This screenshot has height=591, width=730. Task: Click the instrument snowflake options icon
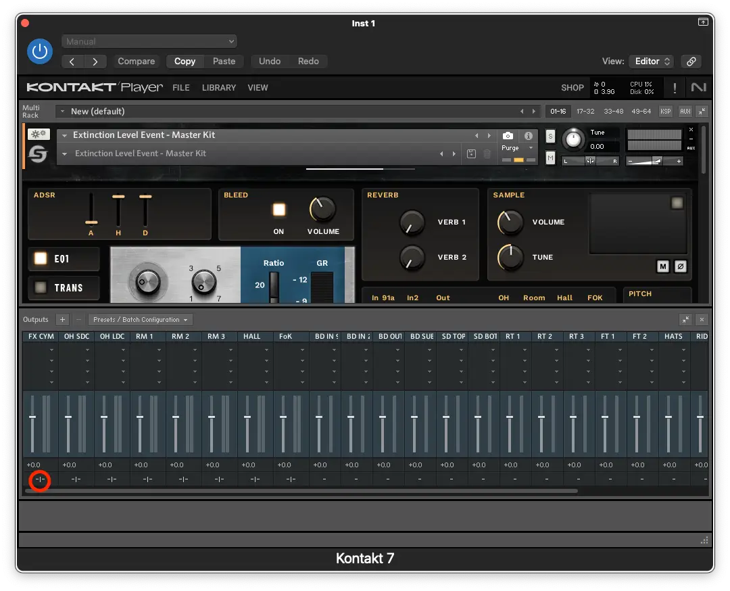tap(39, 134)
